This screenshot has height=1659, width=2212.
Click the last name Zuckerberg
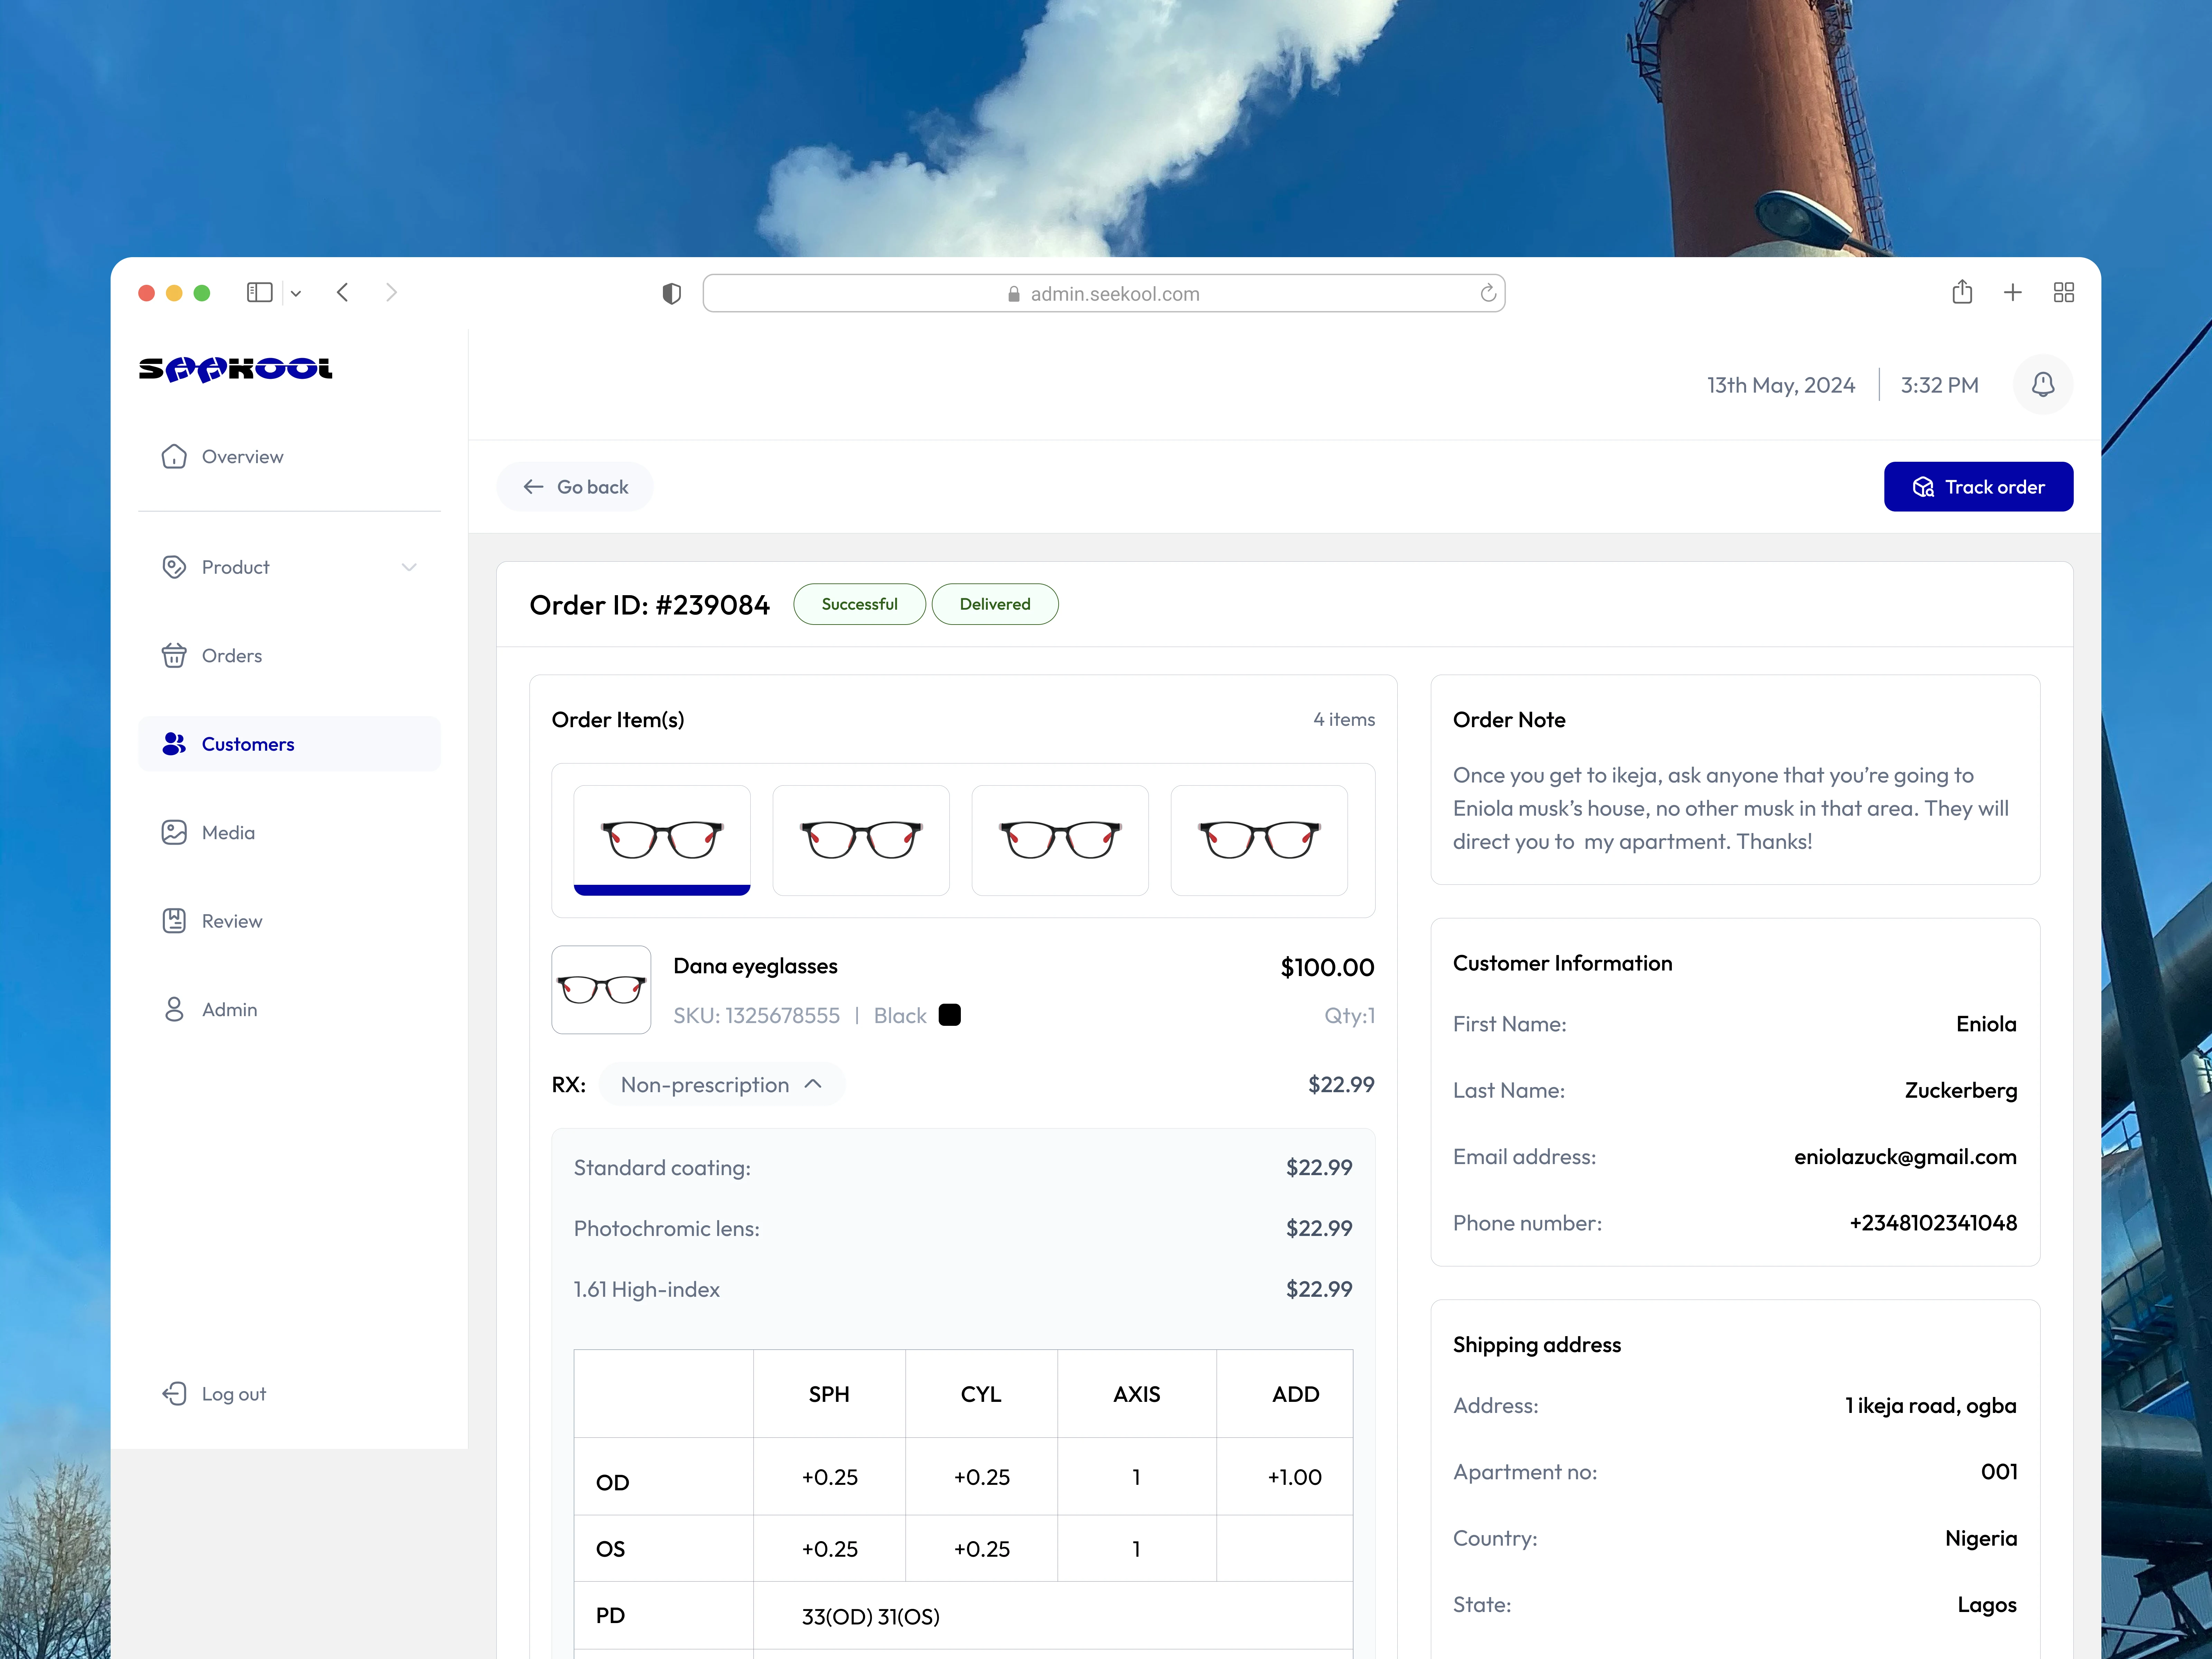(1961, 1091)
